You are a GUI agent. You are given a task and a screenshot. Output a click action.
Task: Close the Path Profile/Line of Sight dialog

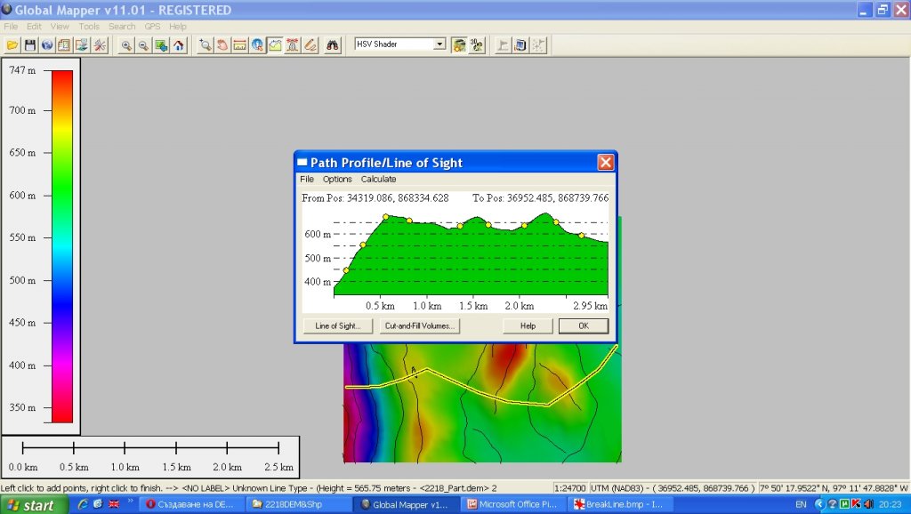(605, 163)
